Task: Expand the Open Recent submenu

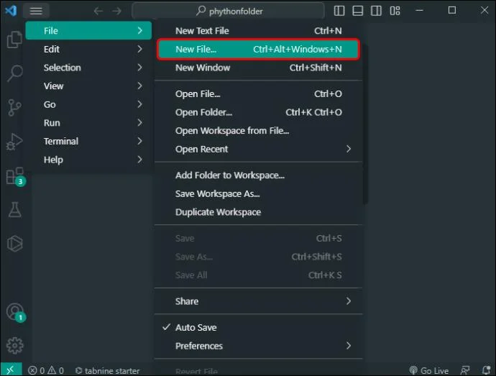Action: [x=258, y=149]
